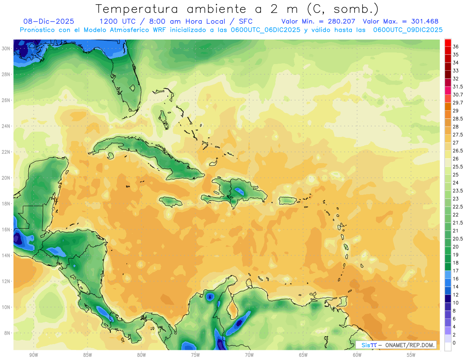Viewport: 466px width, 360px height.
Task: Select the 0 legend value
Action: [455, 343]
